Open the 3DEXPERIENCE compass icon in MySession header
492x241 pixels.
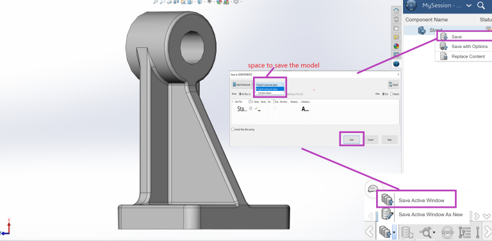coord(411,6)
